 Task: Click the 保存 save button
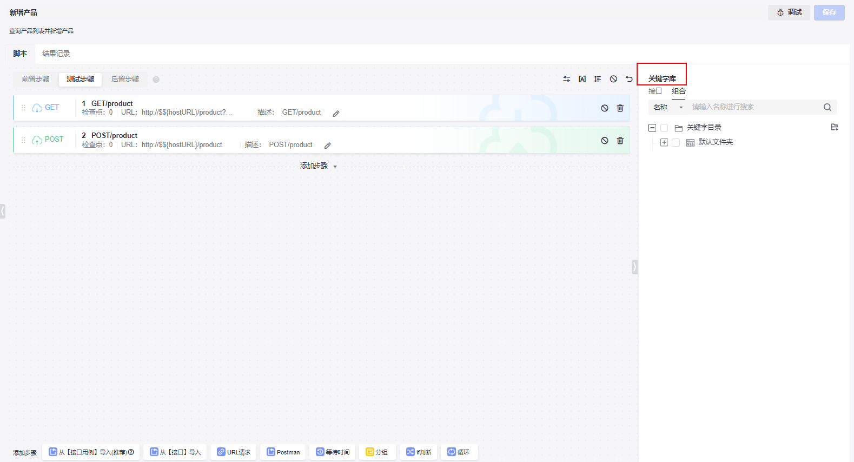(829, 12)
